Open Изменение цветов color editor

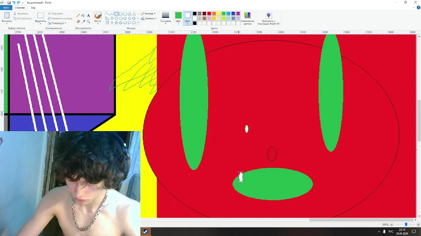(x=247, y=18)
